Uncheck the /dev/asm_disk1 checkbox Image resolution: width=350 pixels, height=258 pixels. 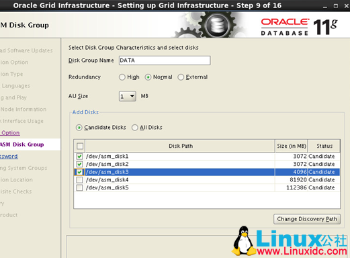pyautogui.click(x=79, y=157)
